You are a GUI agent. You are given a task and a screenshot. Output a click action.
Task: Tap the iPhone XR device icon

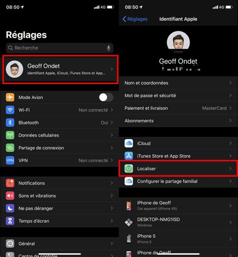coord(129,206)
